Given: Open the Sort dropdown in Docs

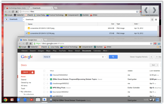Looking at the screenshot, I should (154, 65).
